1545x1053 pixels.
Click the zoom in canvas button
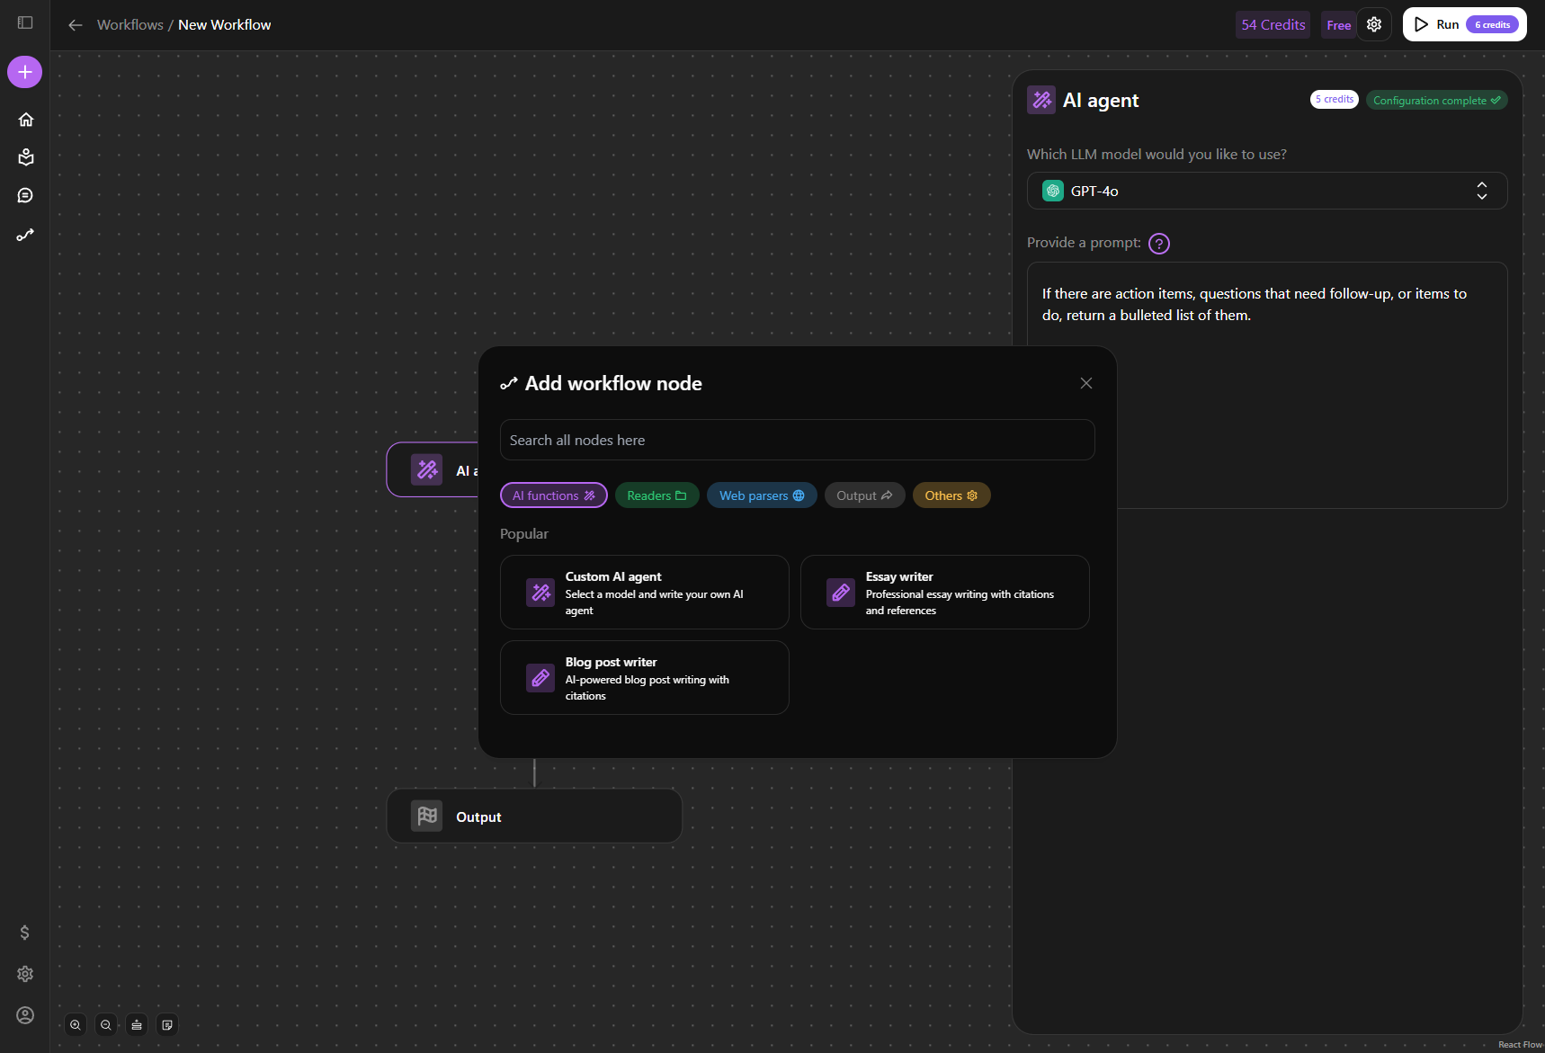point(76,1025)
